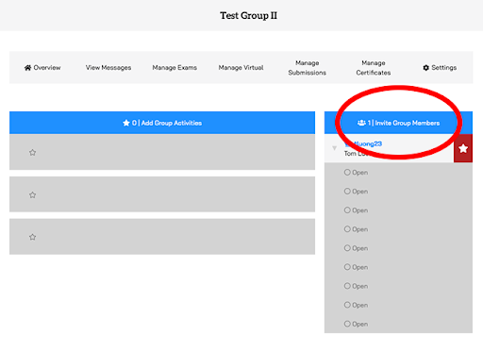The image size is (483, 352).
Task: Click the red star badge beside member
Action: pyautogui.click(x=463, y=148)
